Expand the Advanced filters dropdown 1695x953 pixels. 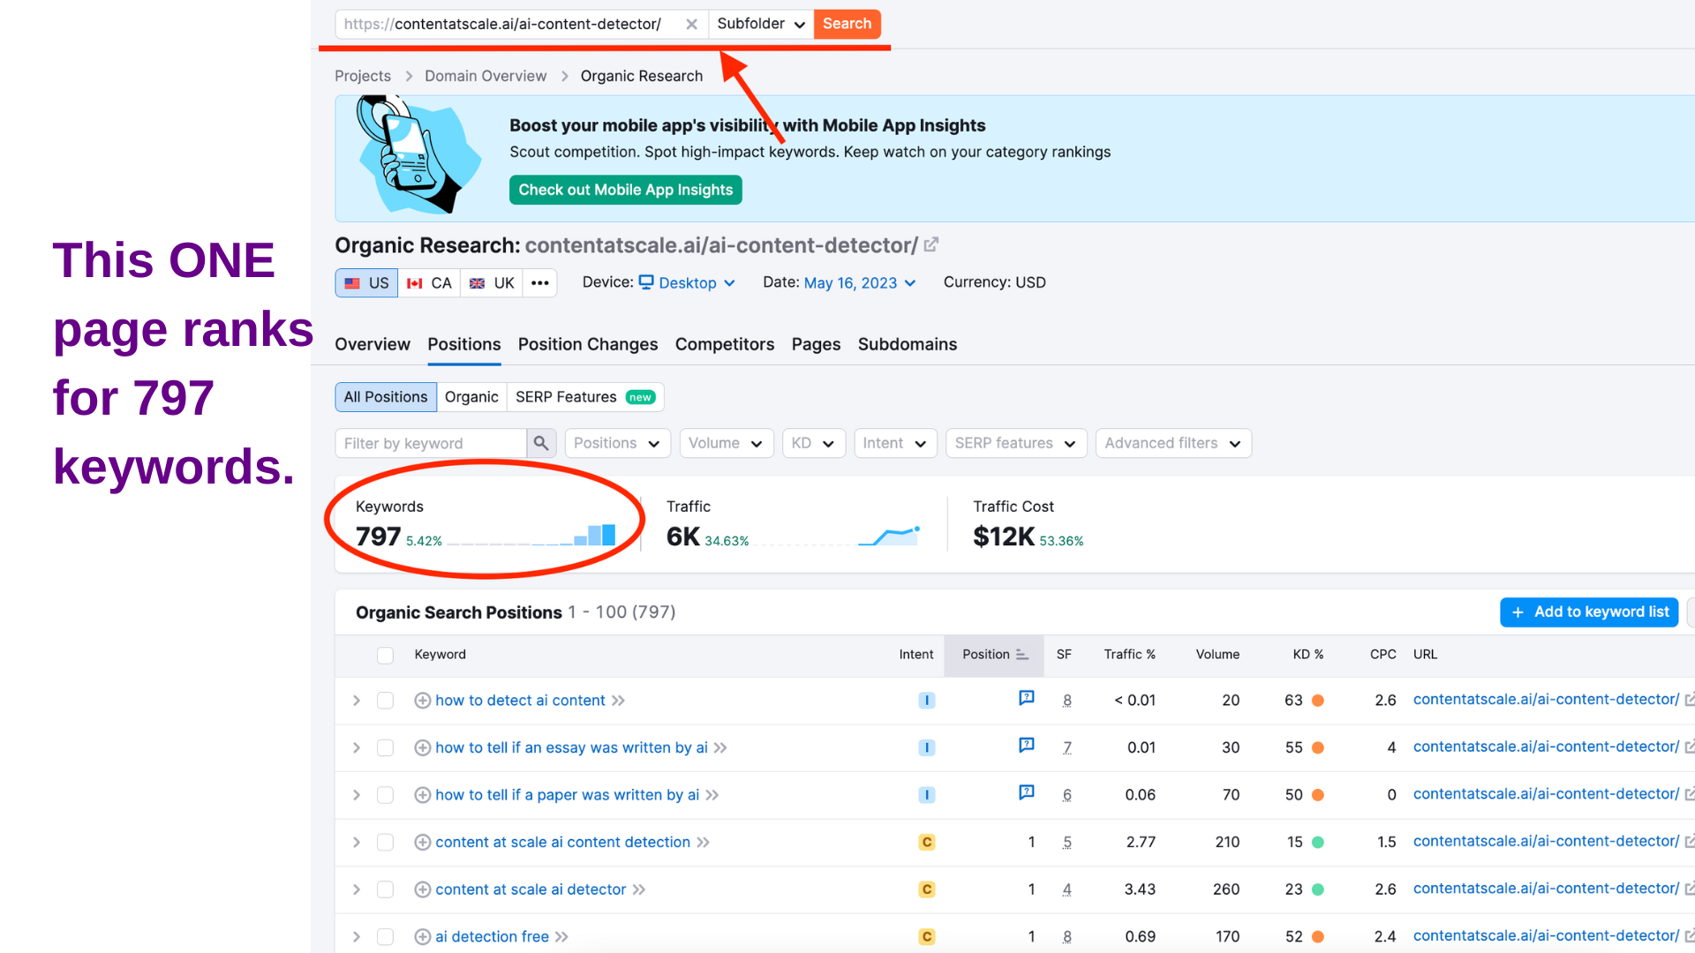click(1172, 443)
